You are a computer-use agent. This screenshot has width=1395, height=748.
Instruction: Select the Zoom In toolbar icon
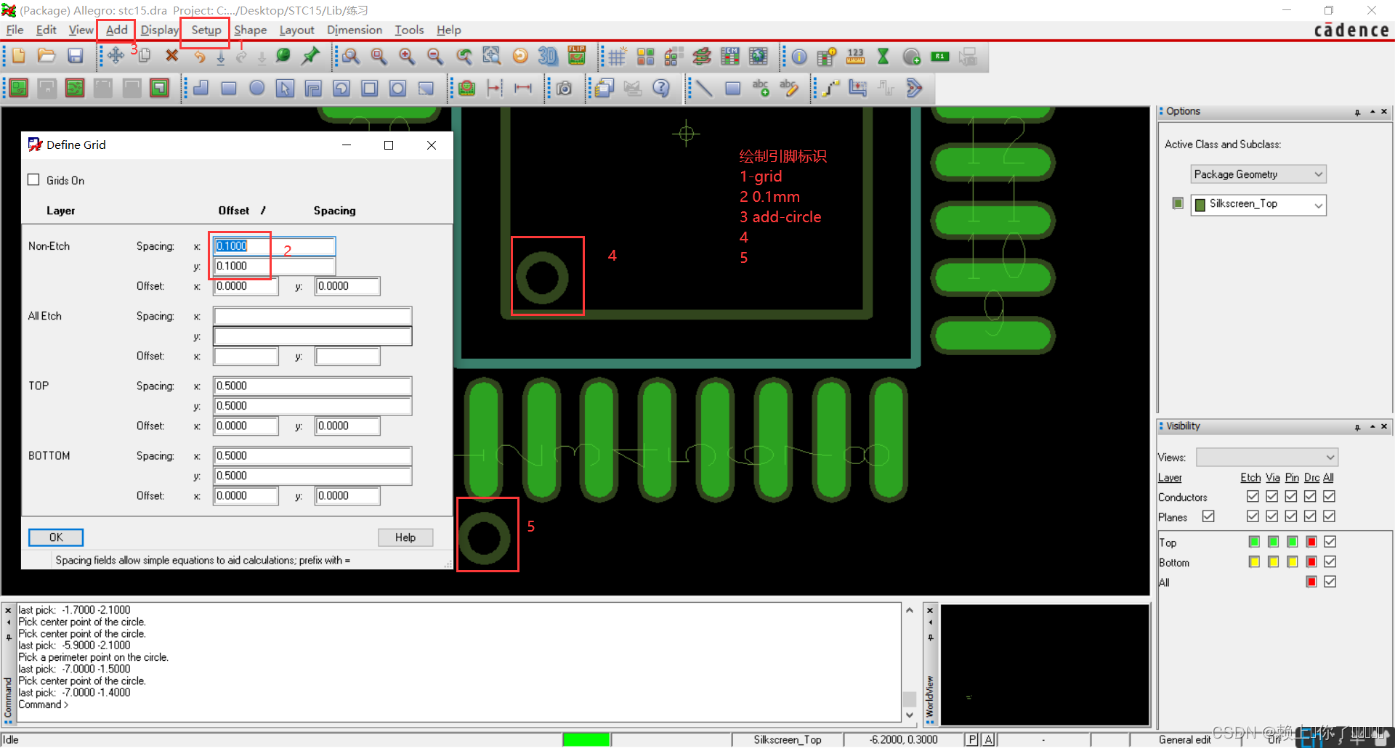coord(407,56)
